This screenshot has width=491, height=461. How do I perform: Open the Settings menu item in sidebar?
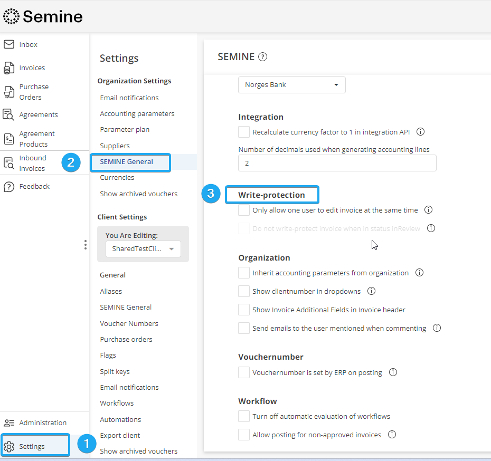(32, 446)
